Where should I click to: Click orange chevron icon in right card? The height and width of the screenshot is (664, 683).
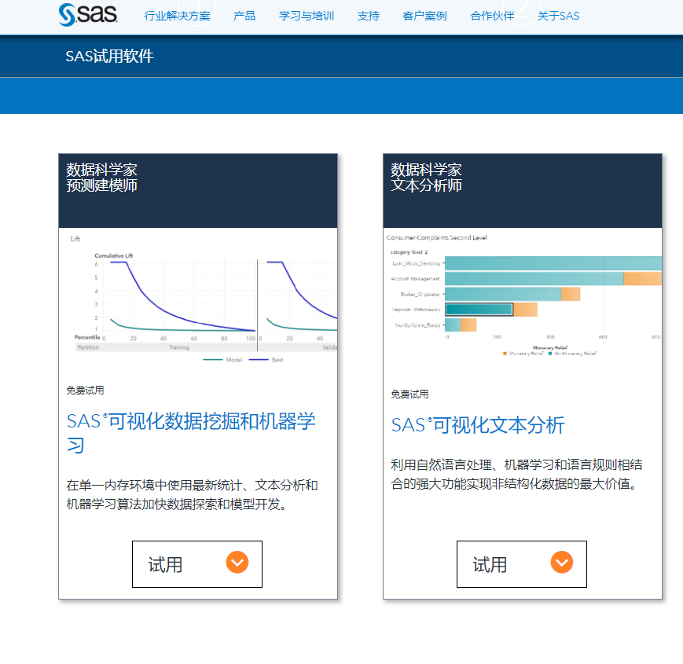point(562,563)
